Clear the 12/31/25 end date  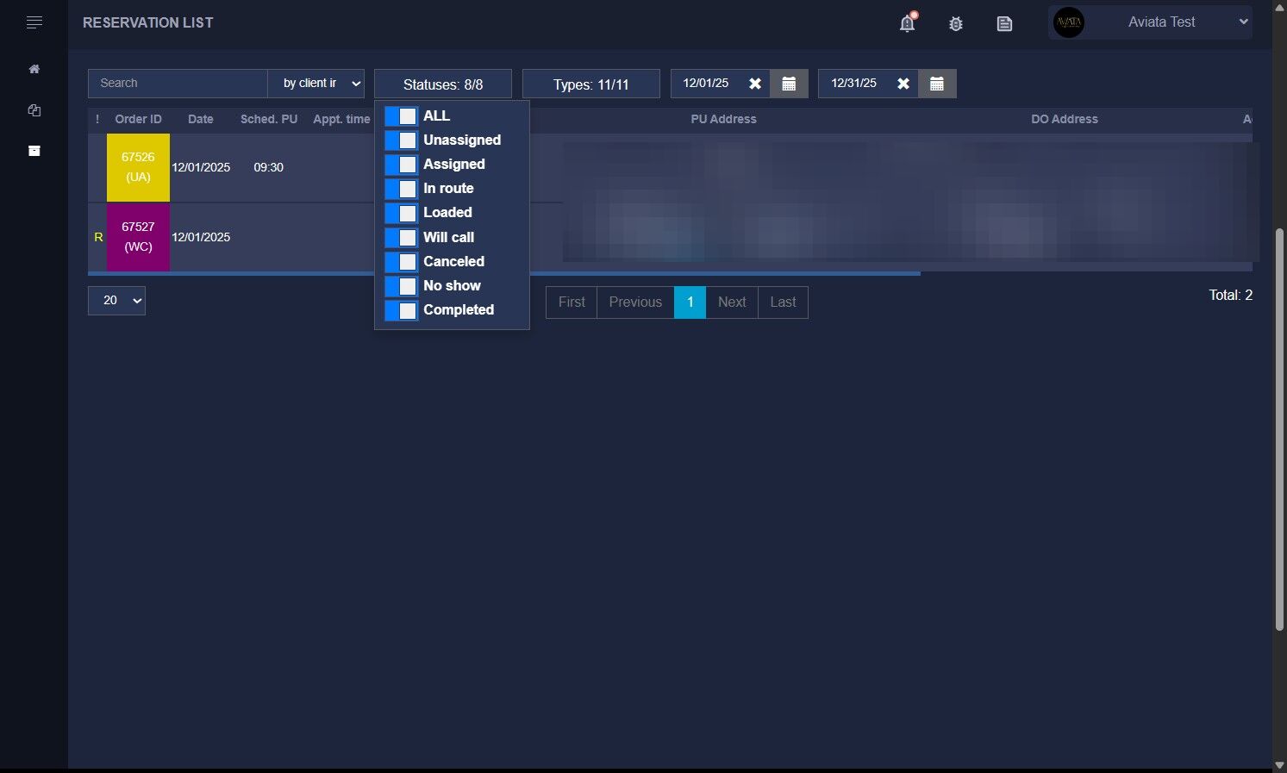coord(903,84)
